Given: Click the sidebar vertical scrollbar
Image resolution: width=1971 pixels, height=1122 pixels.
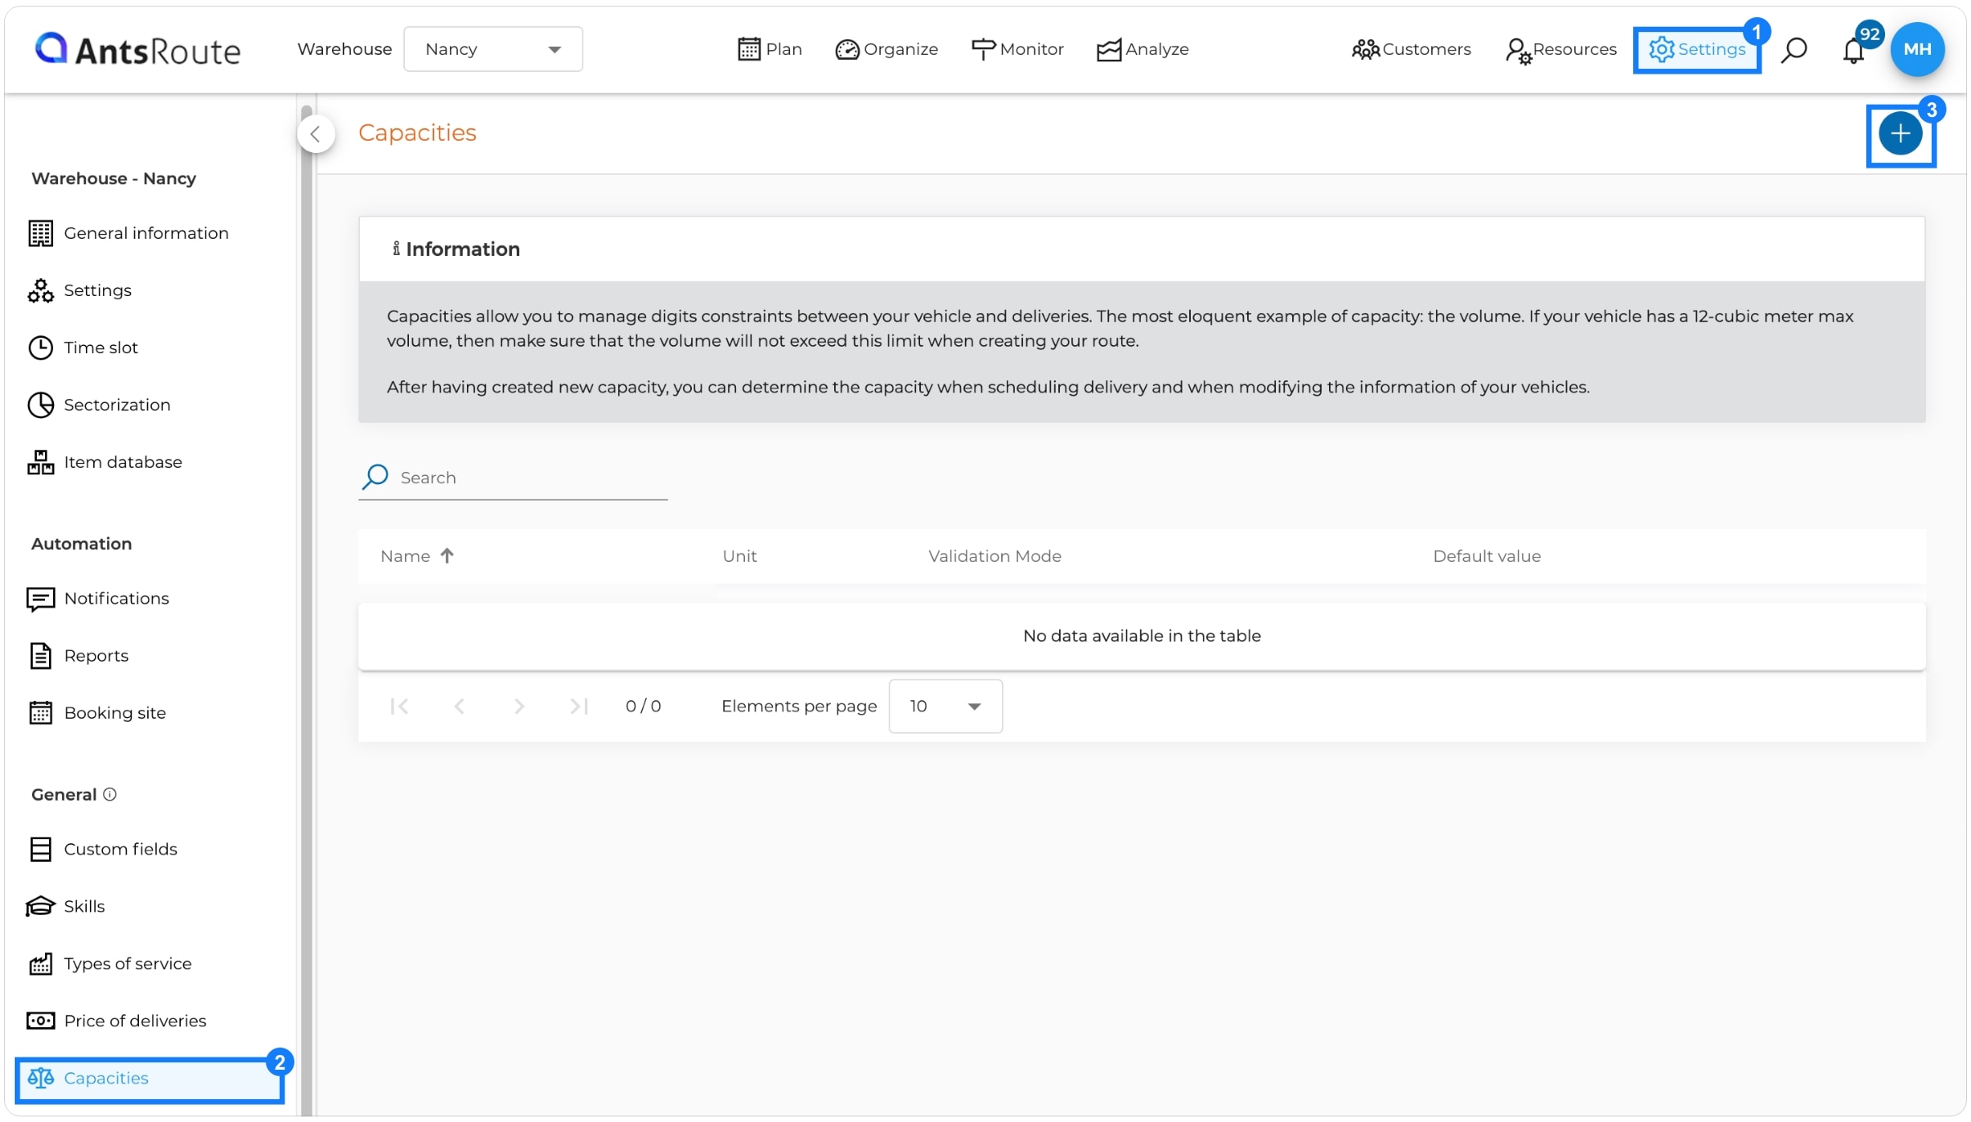Looking at the screenshot, I should [x=307, y=609].
